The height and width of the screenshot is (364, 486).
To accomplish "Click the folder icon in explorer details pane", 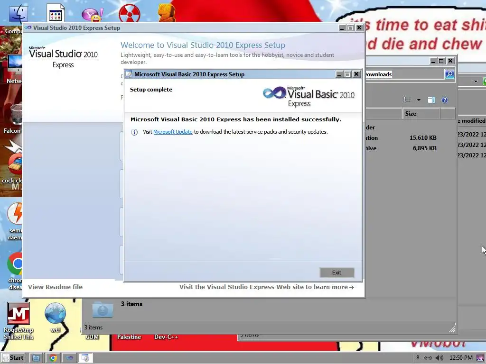I will pos(103,309).
